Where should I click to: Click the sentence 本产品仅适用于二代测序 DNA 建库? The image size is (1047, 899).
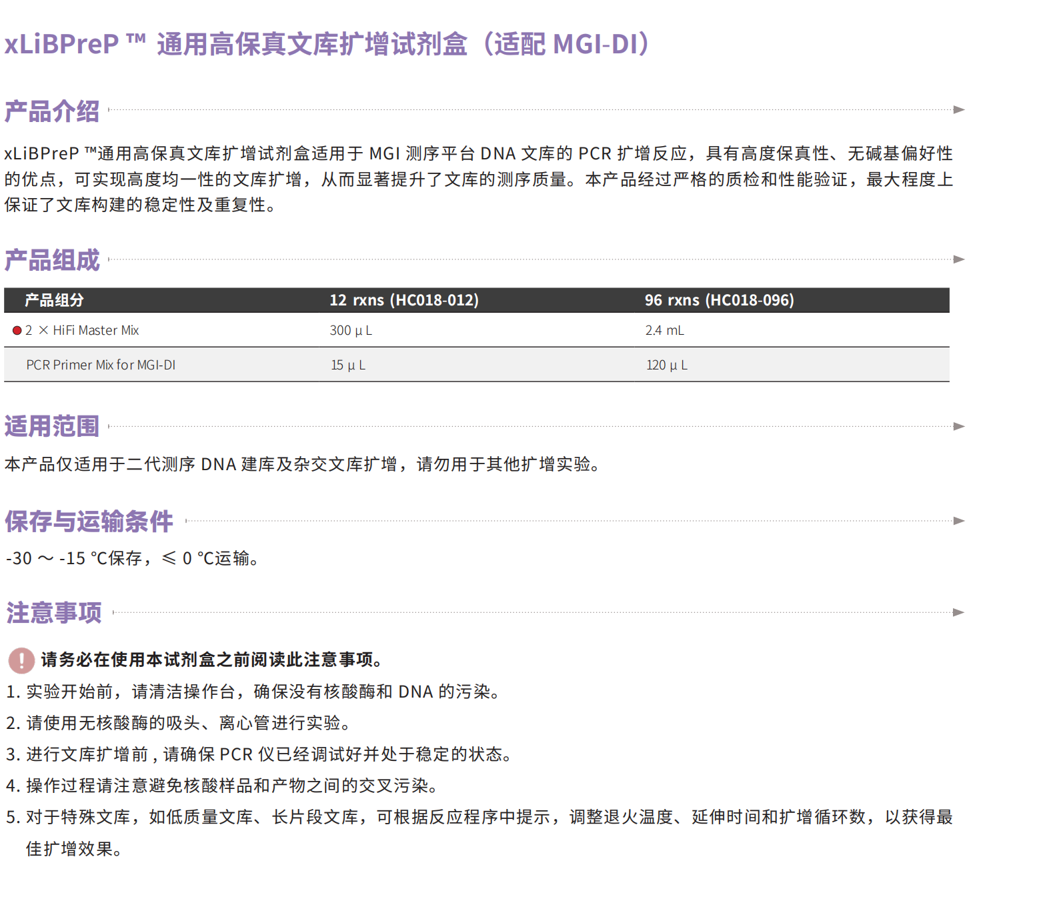tap(303, 464)
